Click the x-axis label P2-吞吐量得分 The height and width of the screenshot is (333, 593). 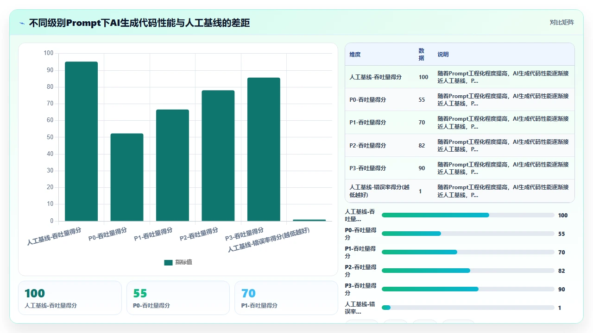point(199,234)
